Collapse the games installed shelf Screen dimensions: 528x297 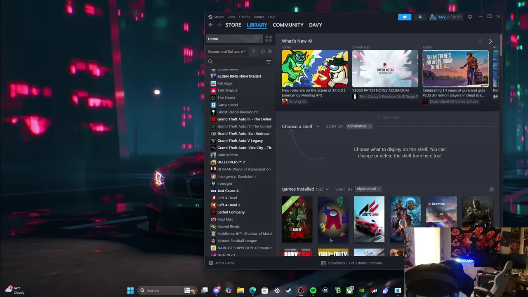491,189
